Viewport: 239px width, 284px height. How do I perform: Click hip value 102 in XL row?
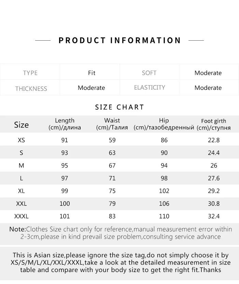pos(164,191)
